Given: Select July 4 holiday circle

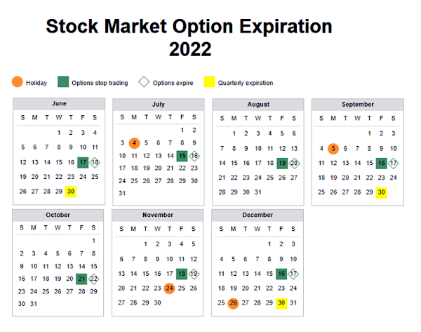Looking at the screenshot, I should 135,142.
